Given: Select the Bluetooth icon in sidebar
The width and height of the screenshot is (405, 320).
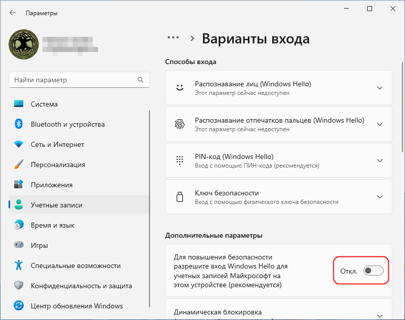Looking at the screenshot, I should 19,124.
